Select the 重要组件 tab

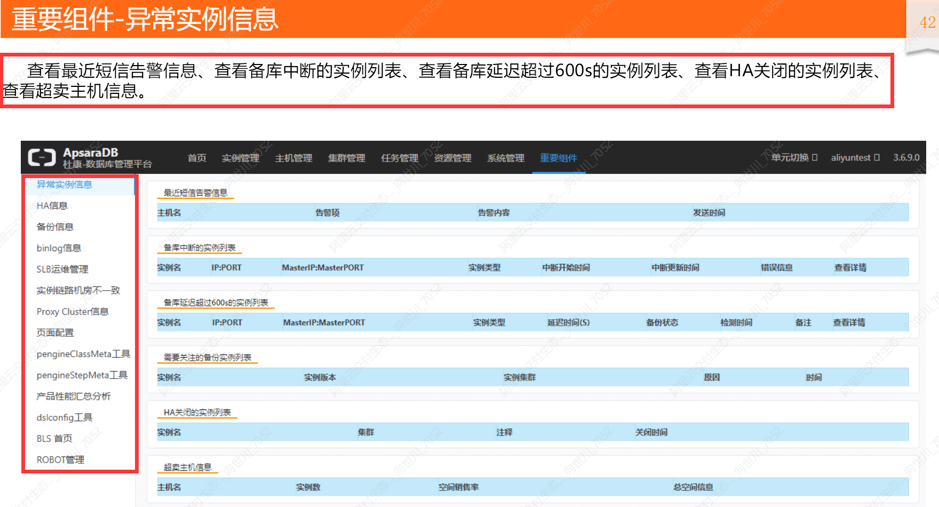pyautogui.click(x=559, y=158)
